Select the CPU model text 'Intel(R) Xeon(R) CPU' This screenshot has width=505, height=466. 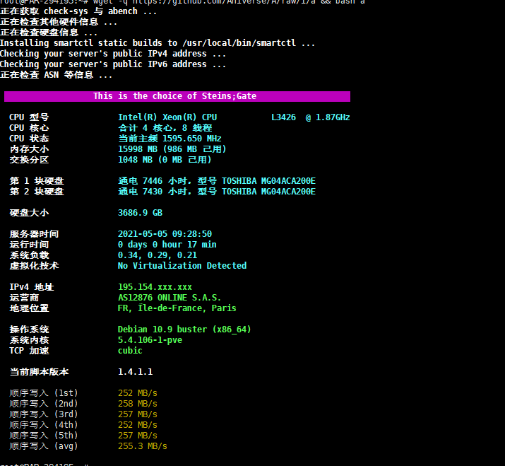coord(167,117)
